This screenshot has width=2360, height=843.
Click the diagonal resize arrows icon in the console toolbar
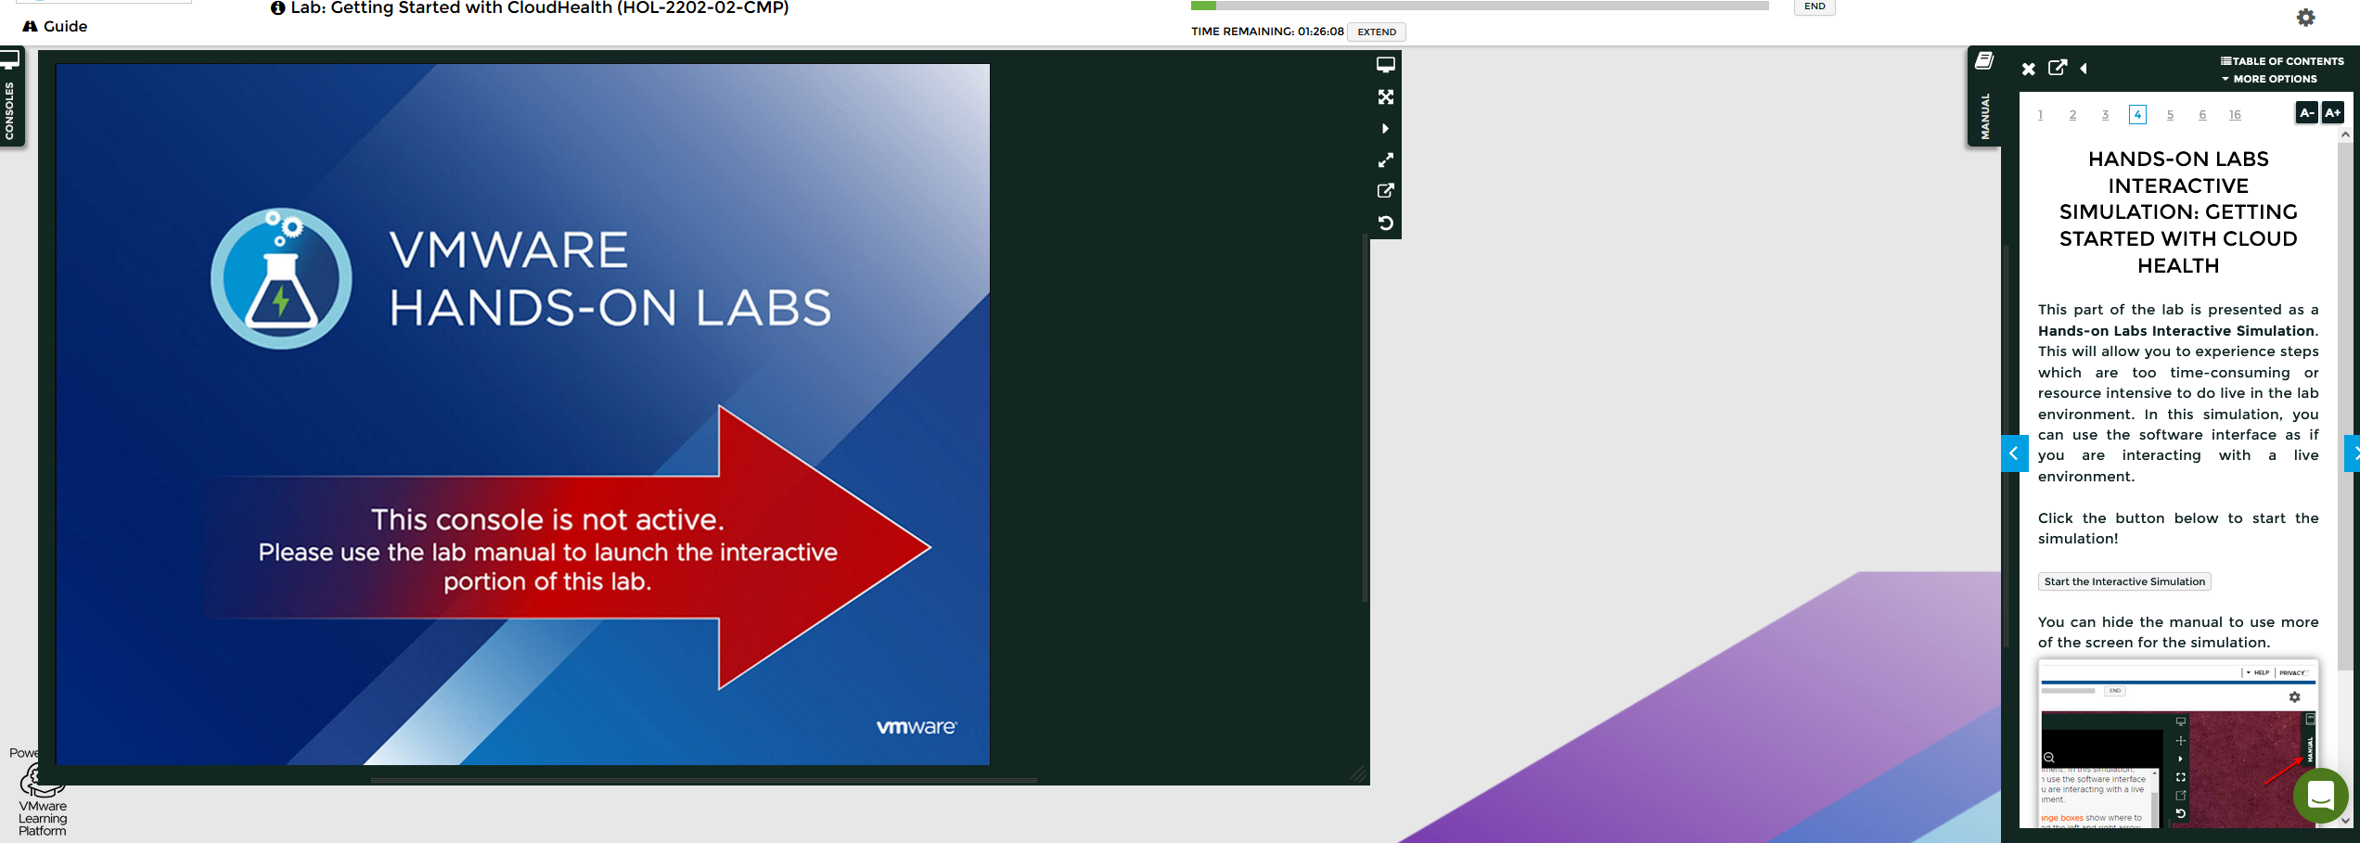tap(1385, 160)
